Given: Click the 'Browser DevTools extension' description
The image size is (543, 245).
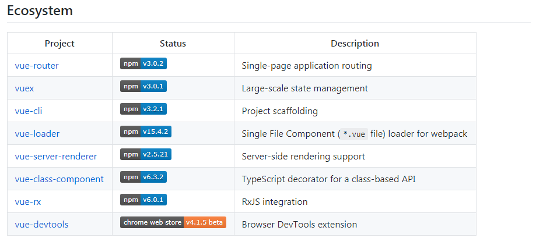Looking at the screenshot, I should pyautogui.click(x=299, y=224).
